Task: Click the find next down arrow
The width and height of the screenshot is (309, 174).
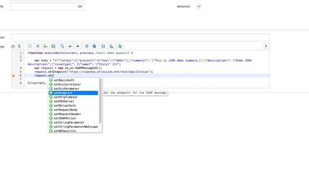Action: pos(70,46)
